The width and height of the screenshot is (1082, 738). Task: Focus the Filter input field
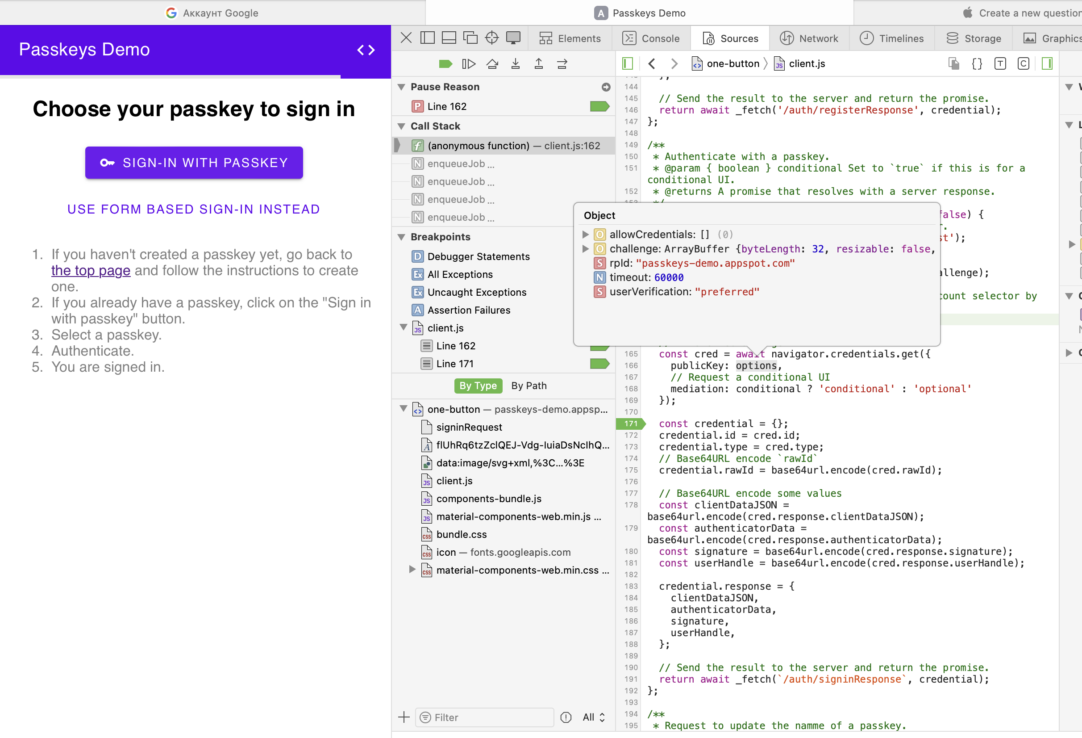click(485, 717)
